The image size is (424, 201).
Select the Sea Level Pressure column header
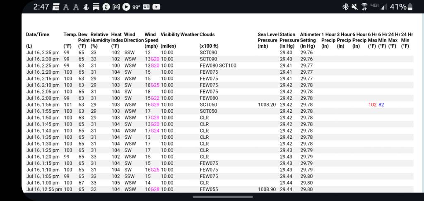(x=268, y=37)
